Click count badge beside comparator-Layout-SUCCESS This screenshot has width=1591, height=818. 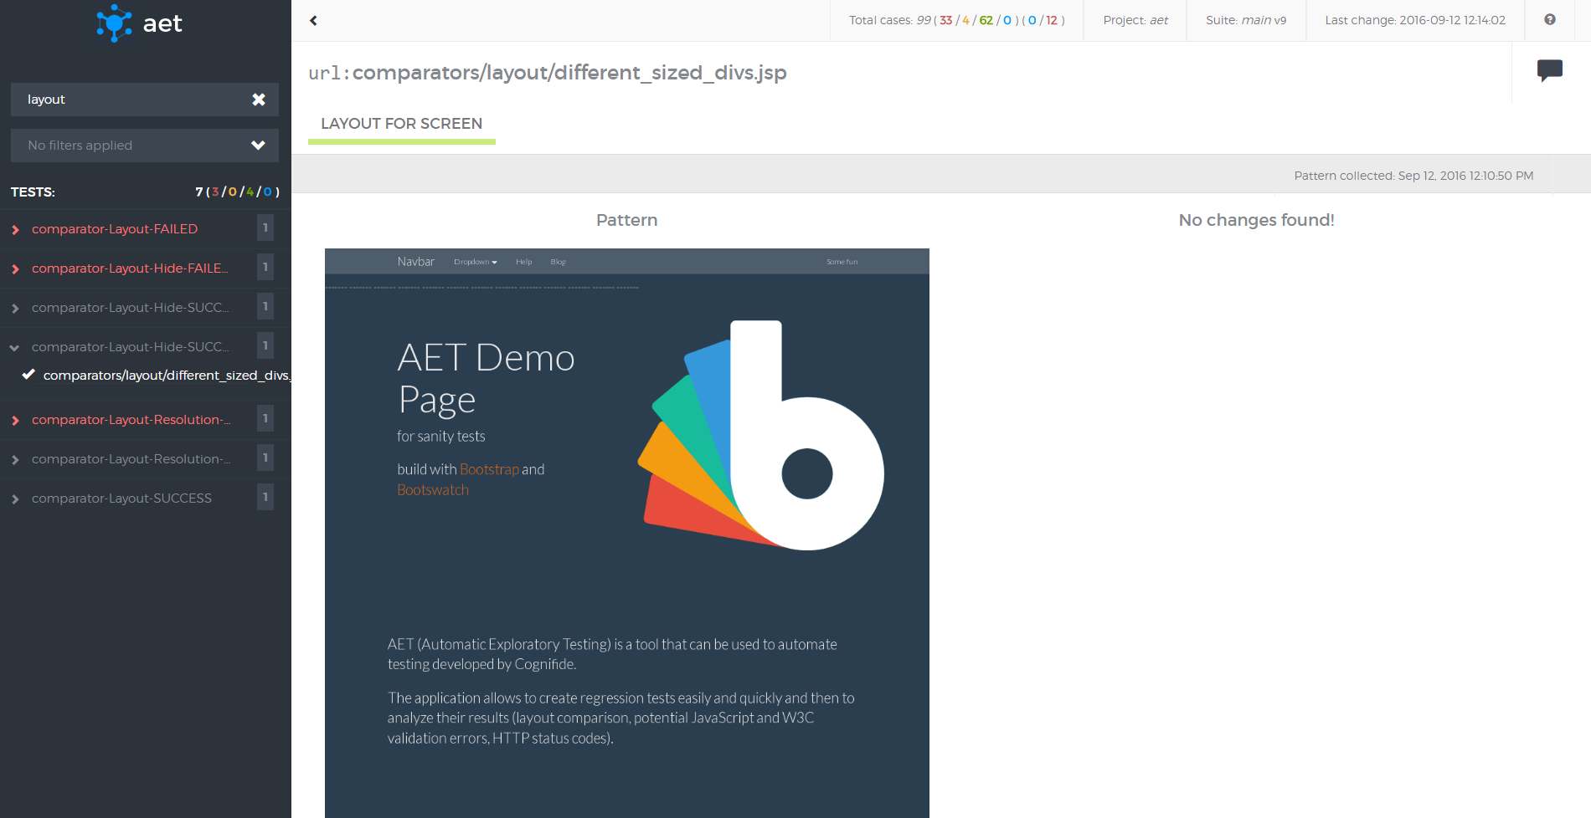[265, 497]
